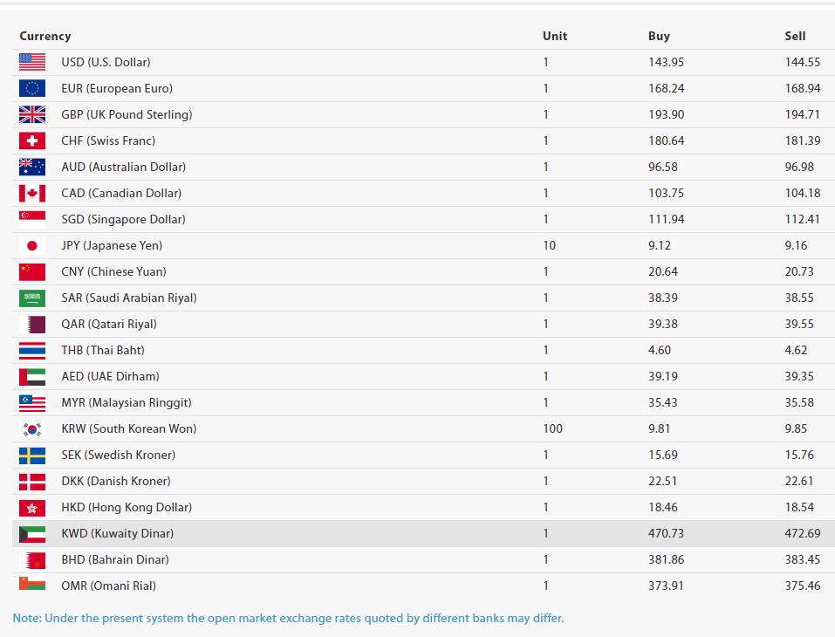
Task: Click the Buy column header
Action: 659,36
